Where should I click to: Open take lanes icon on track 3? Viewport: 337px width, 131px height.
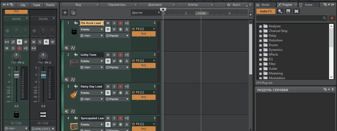66,111
